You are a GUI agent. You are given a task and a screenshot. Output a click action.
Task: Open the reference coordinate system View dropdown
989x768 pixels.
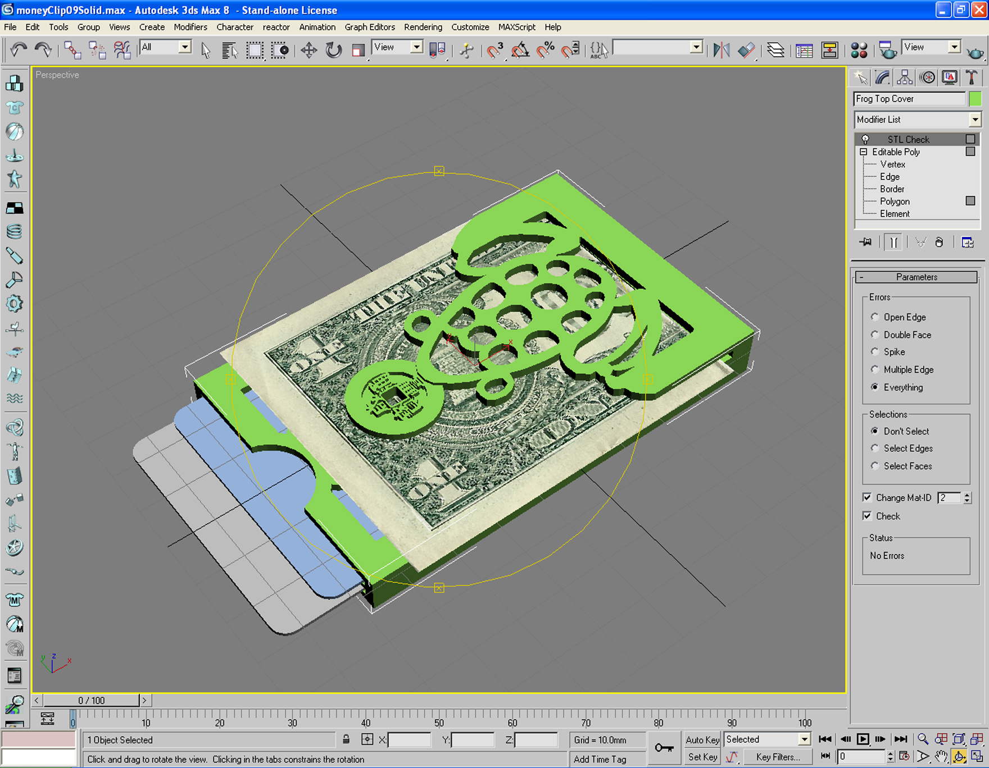pos(416,47)
